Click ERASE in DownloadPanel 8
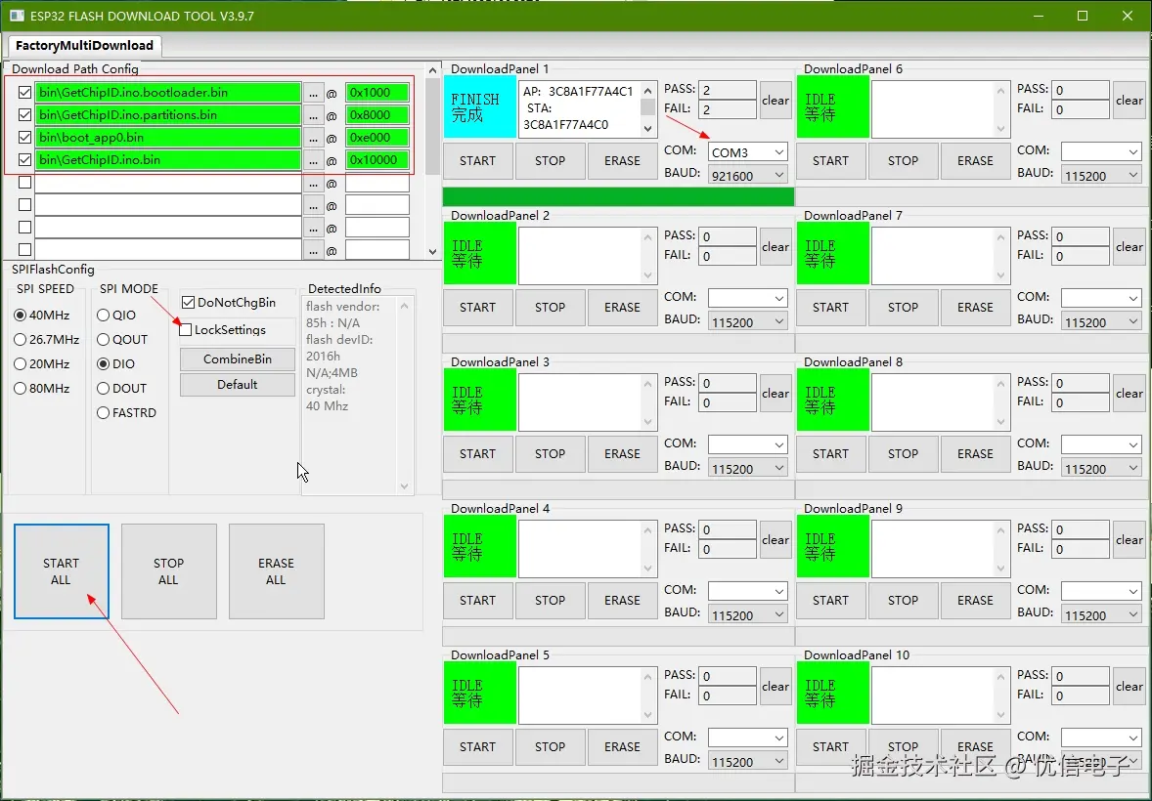The image size is (1152, 801). click(x=975, y=453)
